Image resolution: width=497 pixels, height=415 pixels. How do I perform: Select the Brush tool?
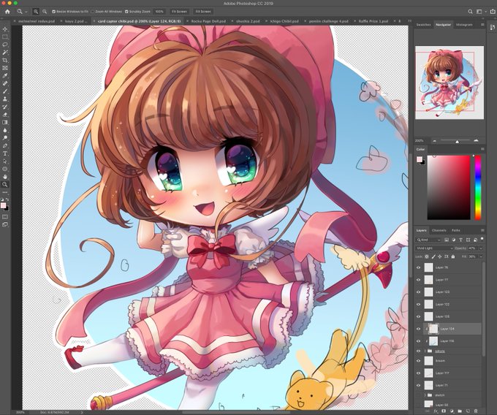[x=5, y=91]
